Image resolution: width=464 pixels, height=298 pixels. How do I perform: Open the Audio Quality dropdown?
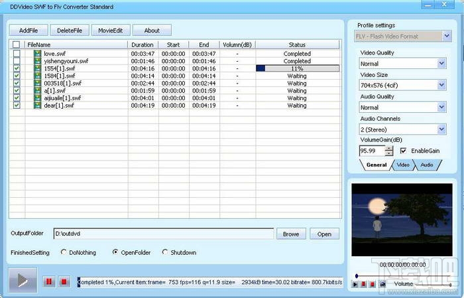coord(441,108)
